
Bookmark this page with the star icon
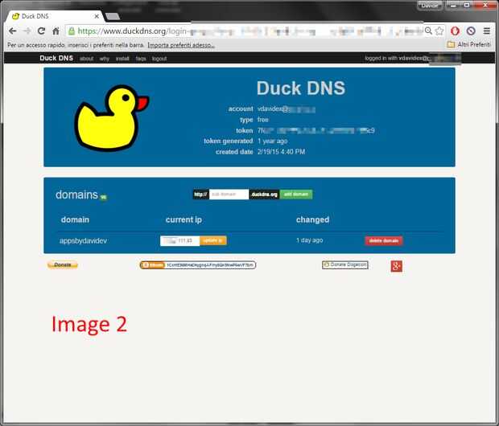(439, 31)
